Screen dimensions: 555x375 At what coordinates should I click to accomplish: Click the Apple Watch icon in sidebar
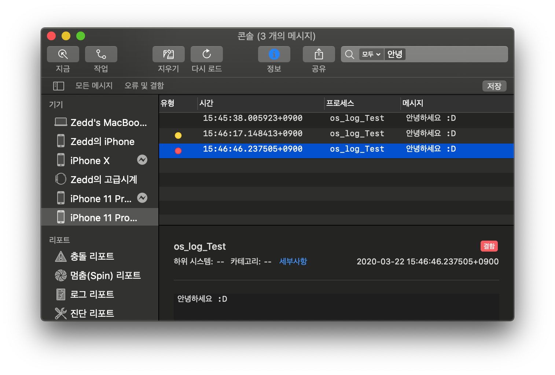pos(60,179)
